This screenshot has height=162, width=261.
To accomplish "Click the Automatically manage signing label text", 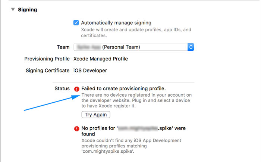I will click(x=116, y=23).
